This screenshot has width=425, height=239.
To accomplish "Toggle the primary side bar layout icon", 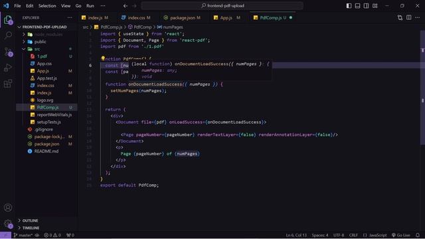I will click(x=349, y=6).
